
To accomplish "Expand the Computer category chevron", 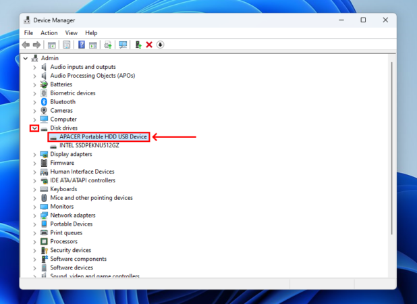I will tap(34, 120).
